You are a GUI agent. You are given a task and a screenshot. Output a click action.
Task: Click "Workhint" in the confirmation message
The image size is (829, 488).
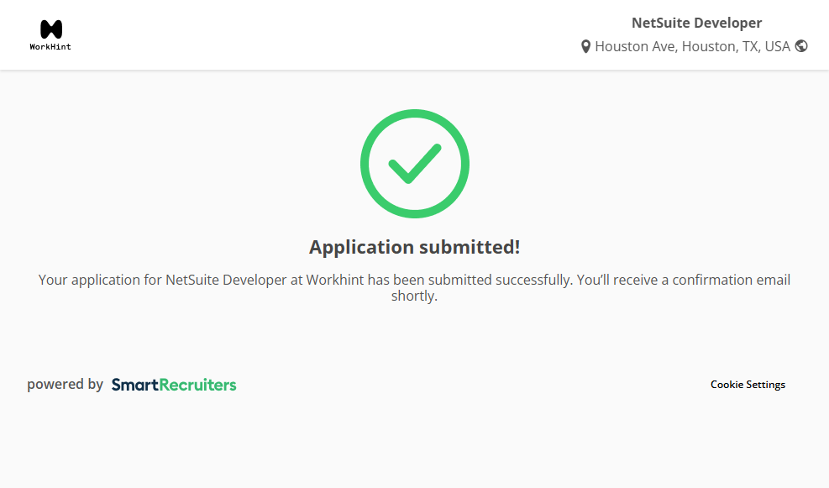pyautogui.click(x=334, y=280)
